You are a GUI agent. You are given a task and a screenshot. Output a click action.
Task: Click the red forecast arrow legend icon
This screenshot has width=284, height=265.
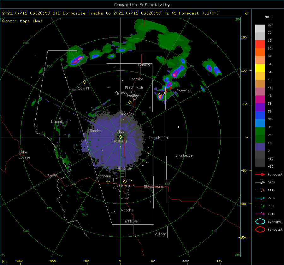260,174
